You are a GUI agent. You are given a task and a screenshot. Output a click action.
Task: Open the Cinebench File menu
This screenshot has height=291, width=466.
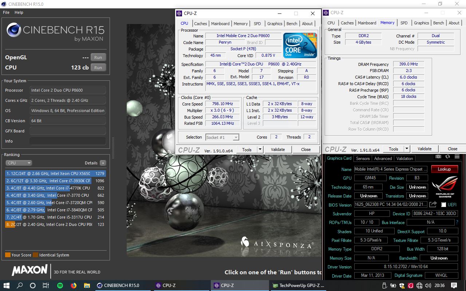click(6, 12)
